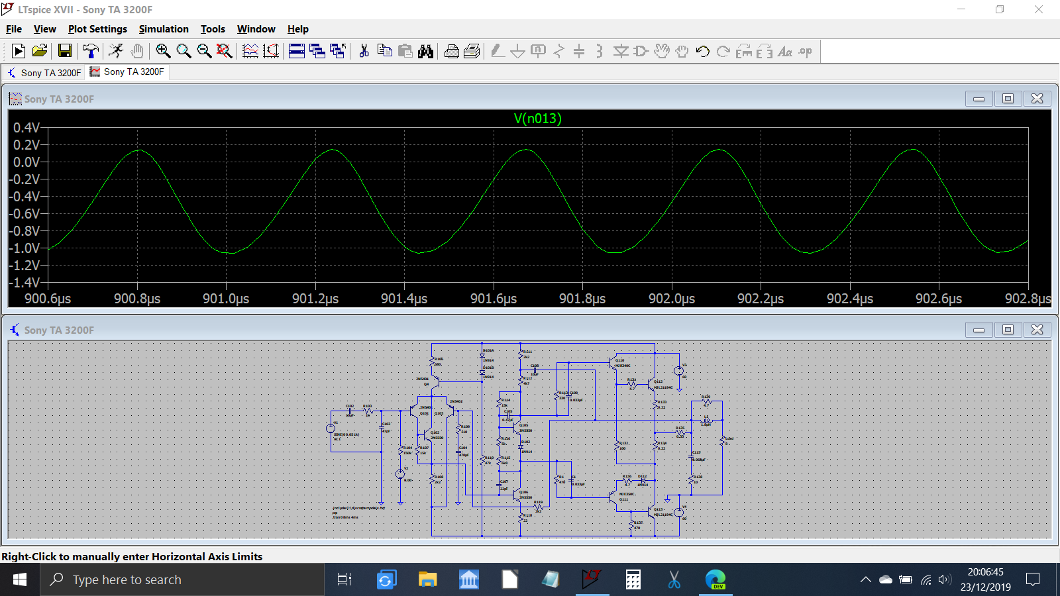Image resolution: width=1060 pixels, height=596 pixels.
Task: Open the View menu
Action: coord(44,29)
